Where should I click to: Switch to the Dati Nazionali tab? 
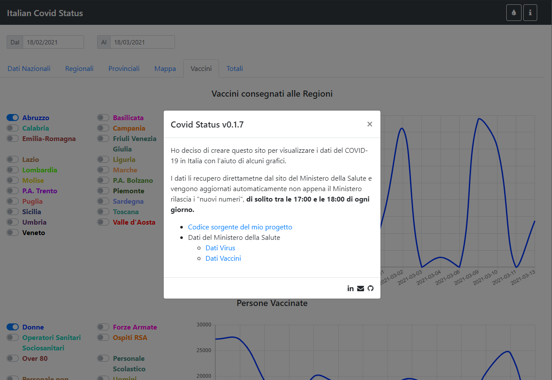point(29,68)
